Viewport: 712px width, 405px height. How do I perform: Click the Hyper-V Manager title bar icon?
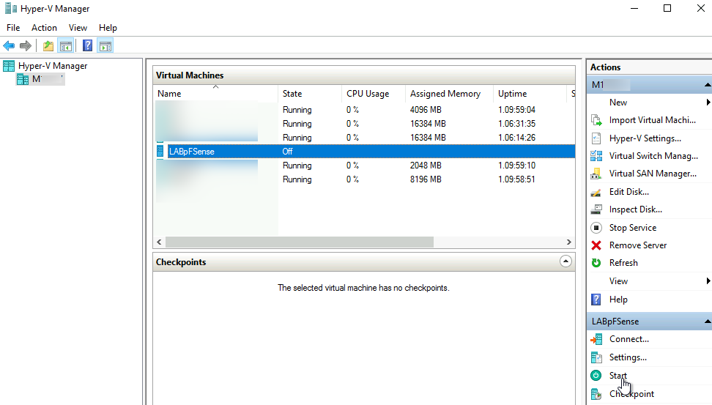click(x=11, y=9)
